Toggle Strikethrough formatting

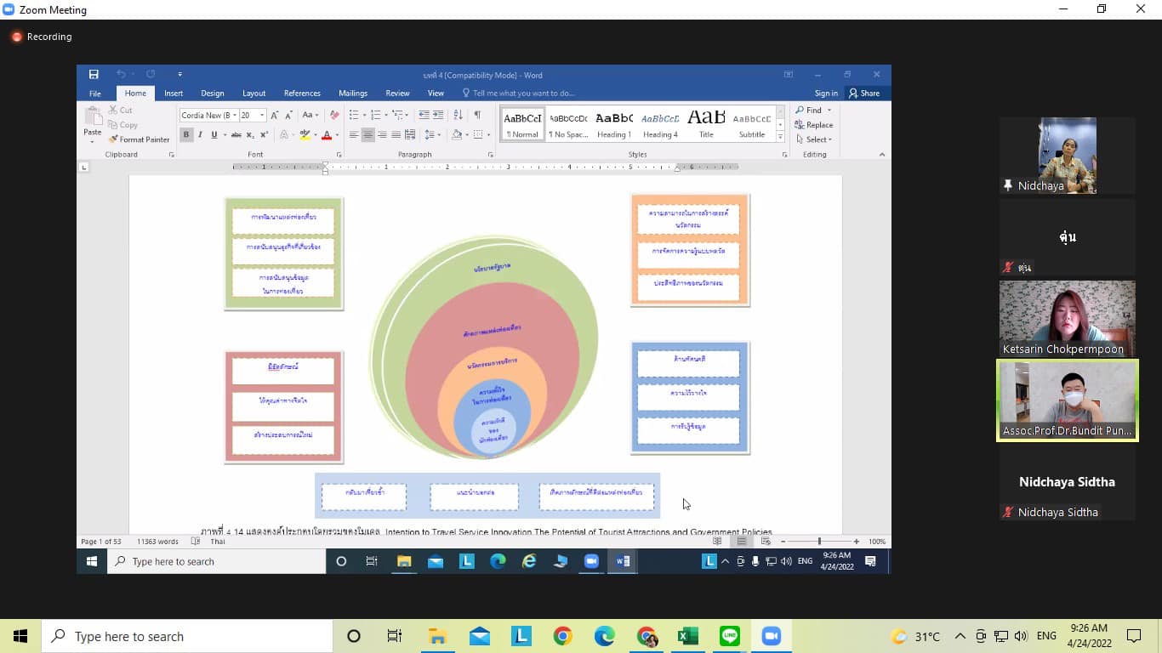tap(236, 135)
